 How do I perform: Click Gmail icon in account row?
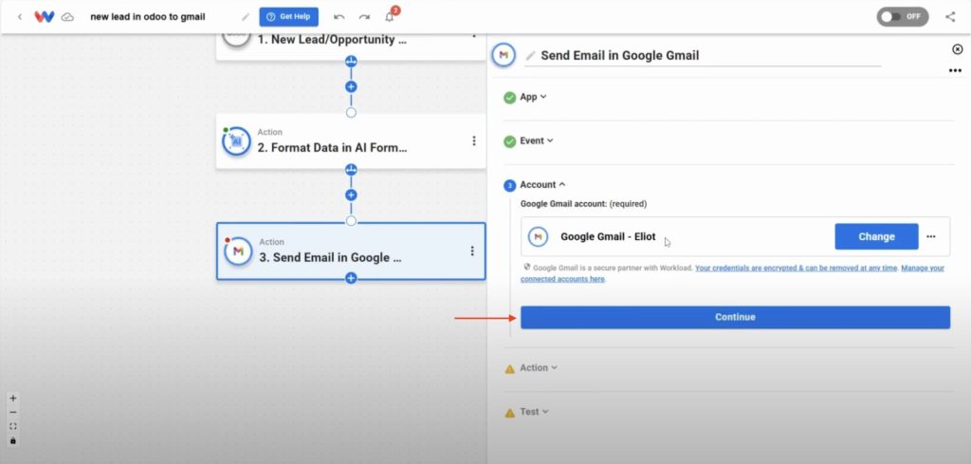point(539,236)
